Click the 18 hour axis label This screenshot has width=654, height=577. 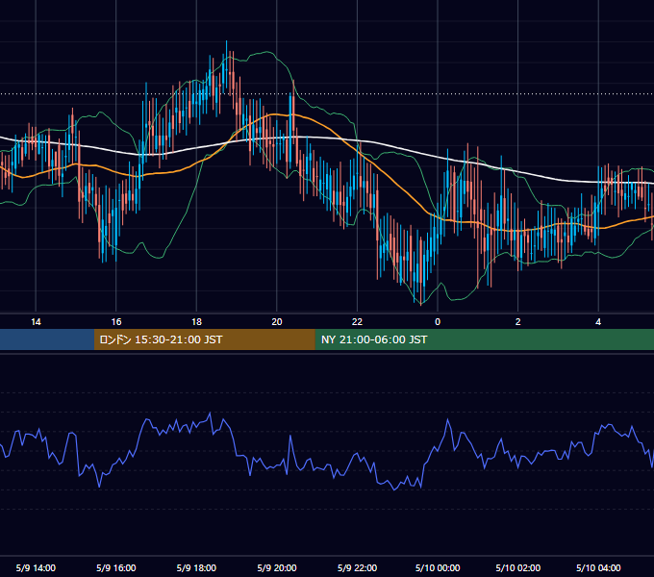[196, 322]
